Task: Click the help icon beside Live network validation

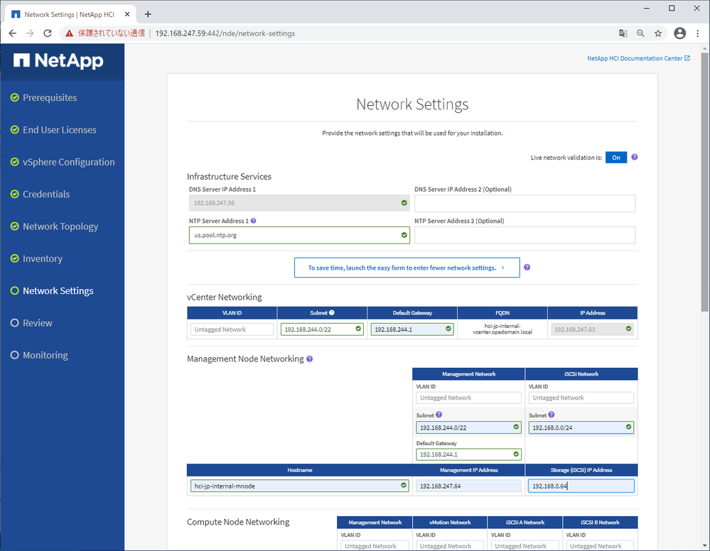Action: tap(635, 158)
